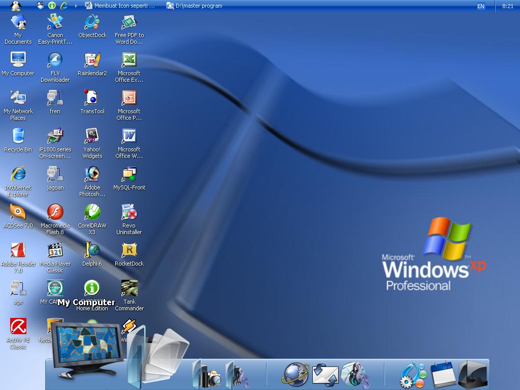
Task: Open the EN language indicator
Action: point(480,6)
